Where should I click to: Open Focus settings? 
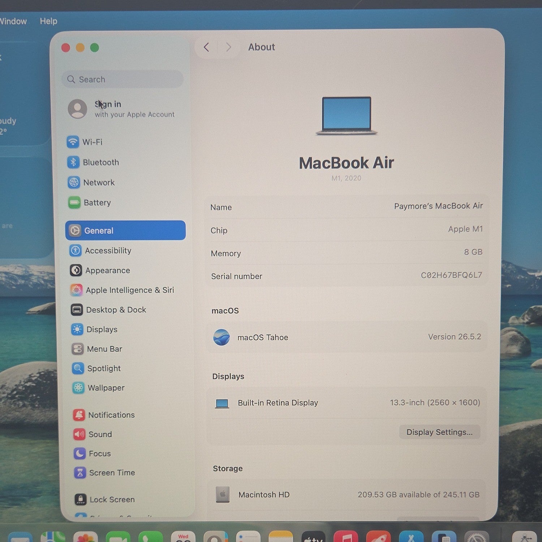pos(92,453)
